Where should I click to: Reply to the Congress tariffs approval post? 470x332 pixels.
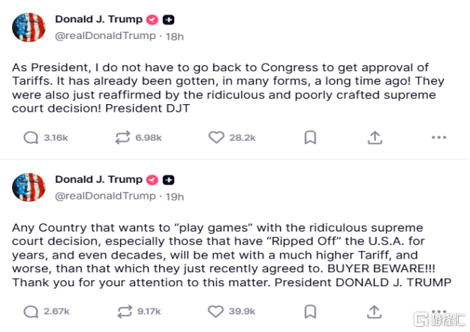coord(32,137)
